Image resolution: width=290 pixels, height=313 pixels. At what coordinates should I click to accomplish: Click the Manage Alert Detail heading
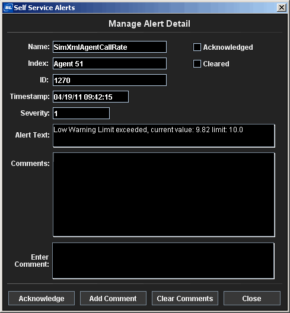149,24
